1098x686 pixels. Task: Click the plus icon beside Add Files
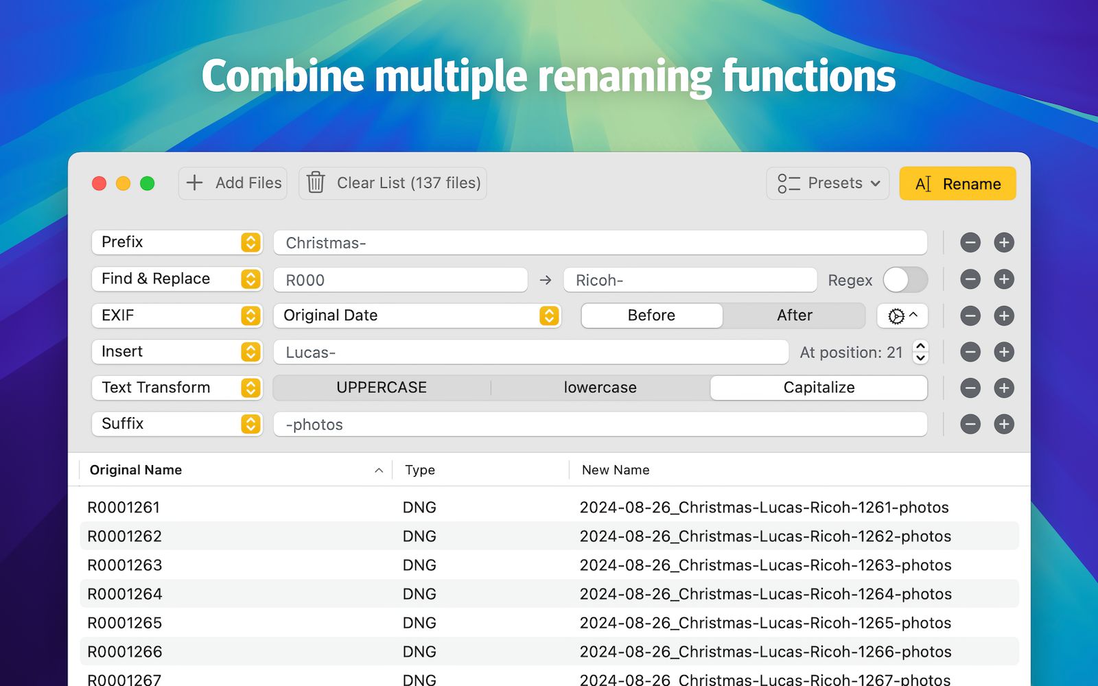click(194, 182)
